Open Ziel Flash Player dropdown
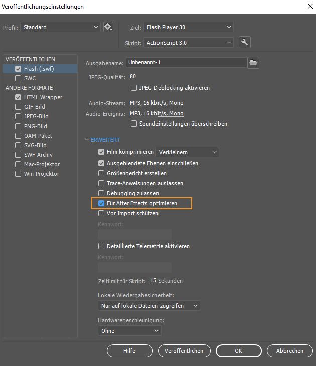The width and height of the screenshot is (316, 366). coord(189,27)
